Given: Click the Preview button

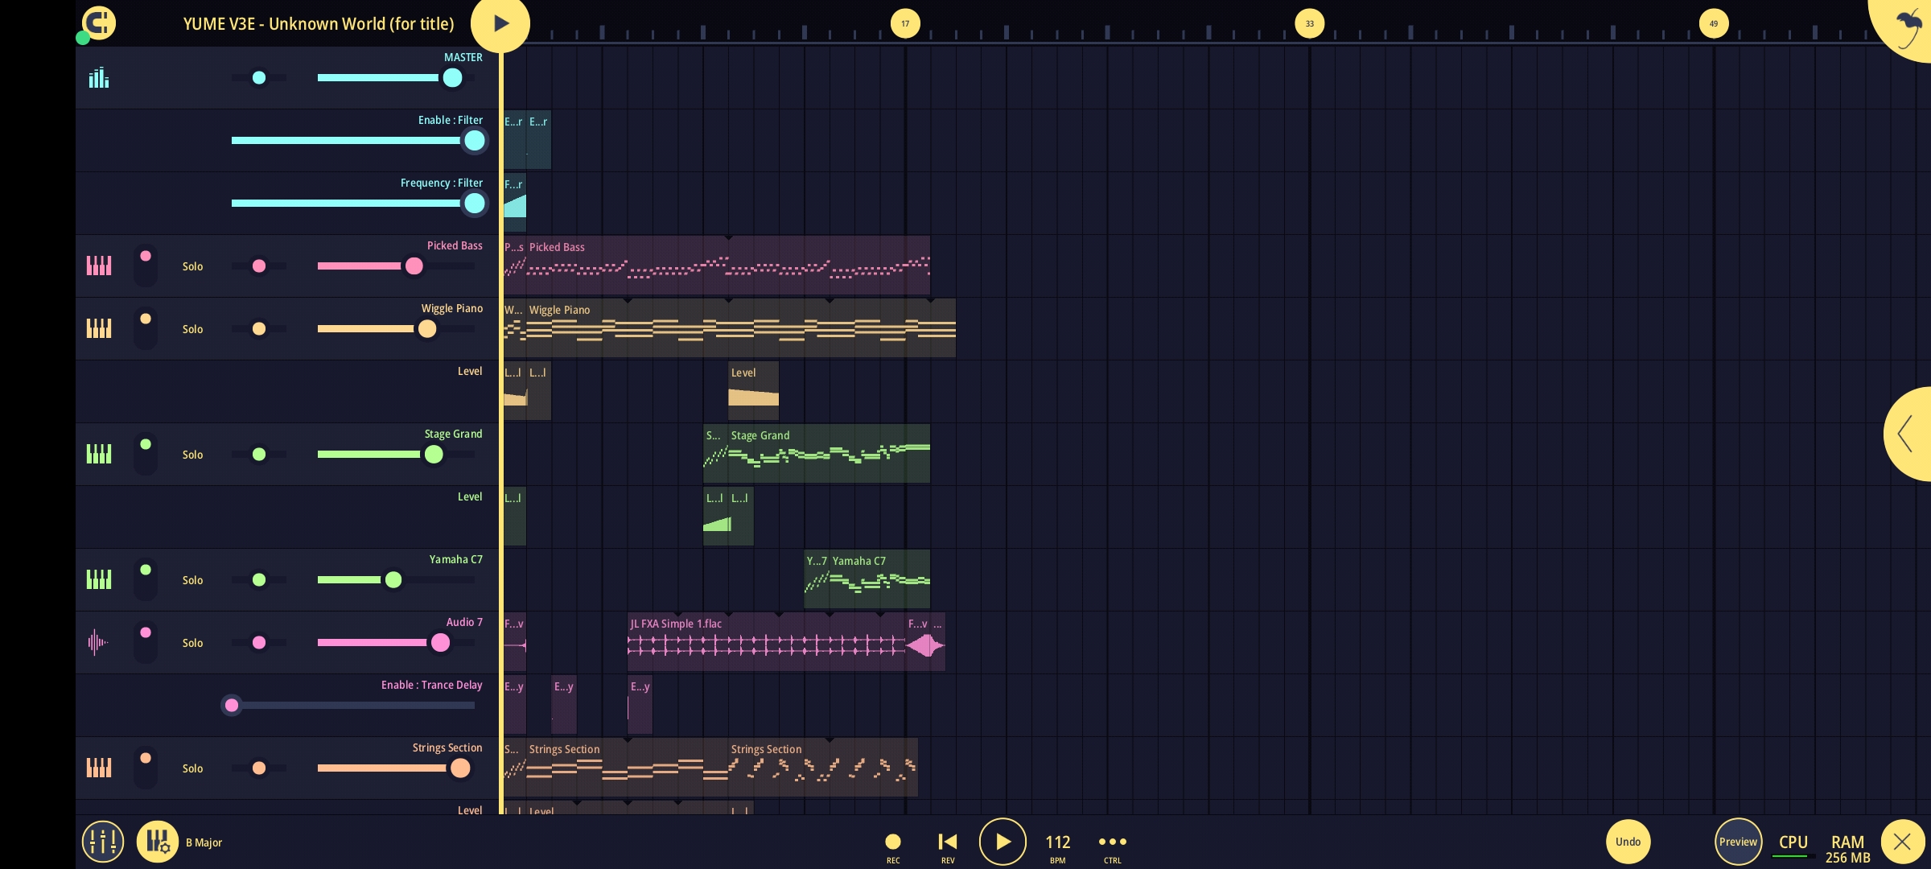Looking at the screenshot, I should tap(1738, 842).
